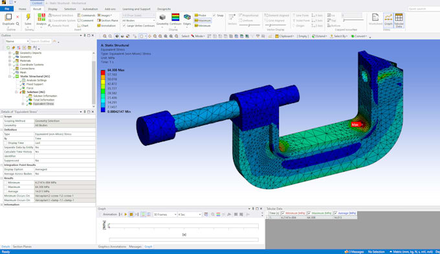Click the red swatch in stress legend
The height and width of the screenshot is (254, 440).
pyautogui.click(x=103, y=72)
